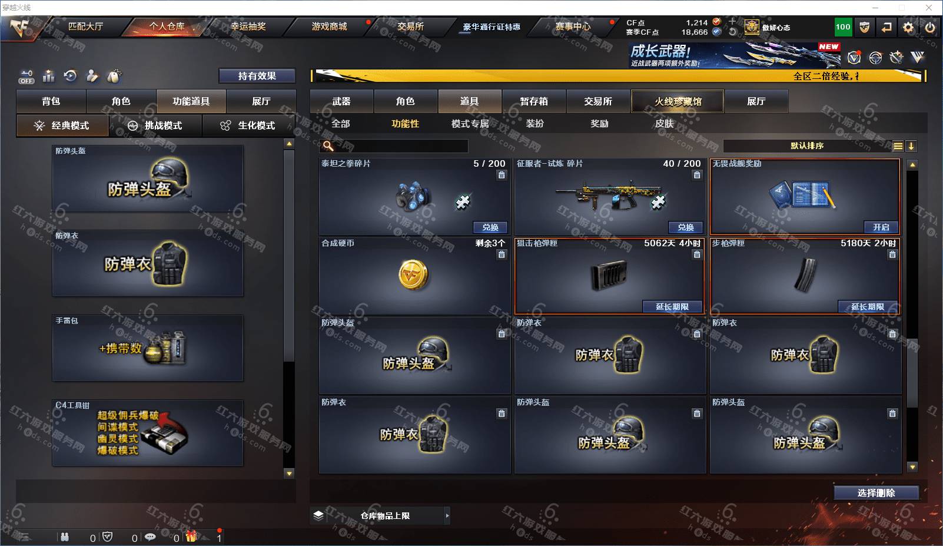
Task: Click trash icon on 泰坦之拳碎片 item
Action: pyautogui.click(x=502, y=175)
